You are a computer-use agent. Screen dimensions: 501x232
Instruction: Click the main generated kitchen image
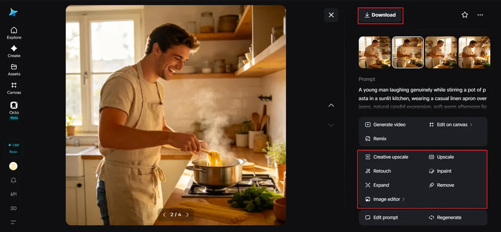176,115
